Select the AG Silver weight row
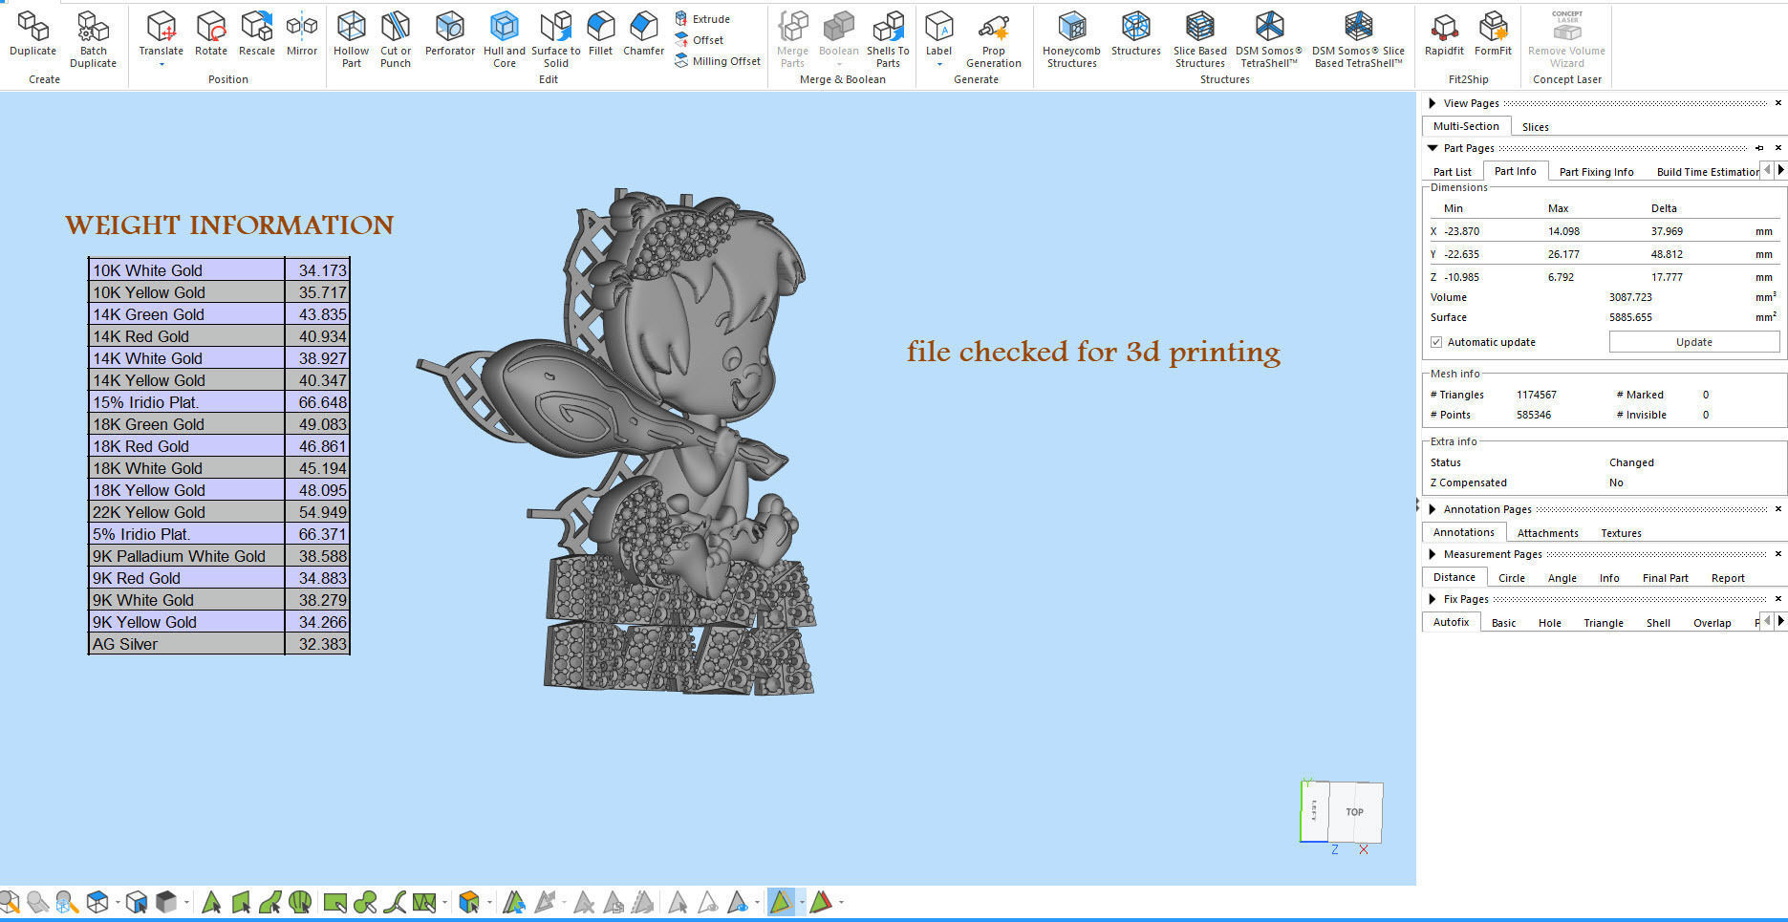The image size is (1788, 922). [219, 644]
